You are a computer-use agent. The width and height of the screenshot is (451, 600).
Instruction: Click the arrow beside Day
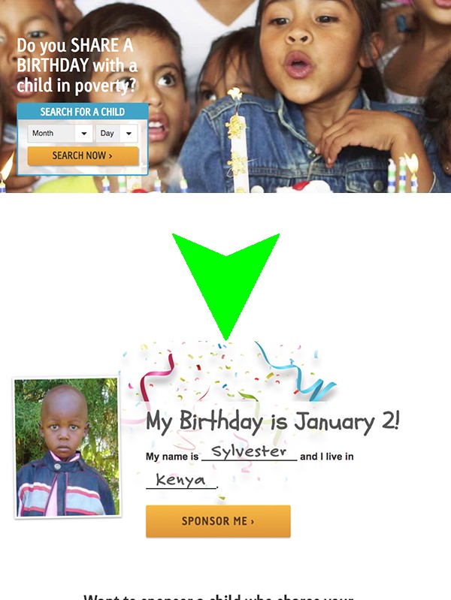129,133
